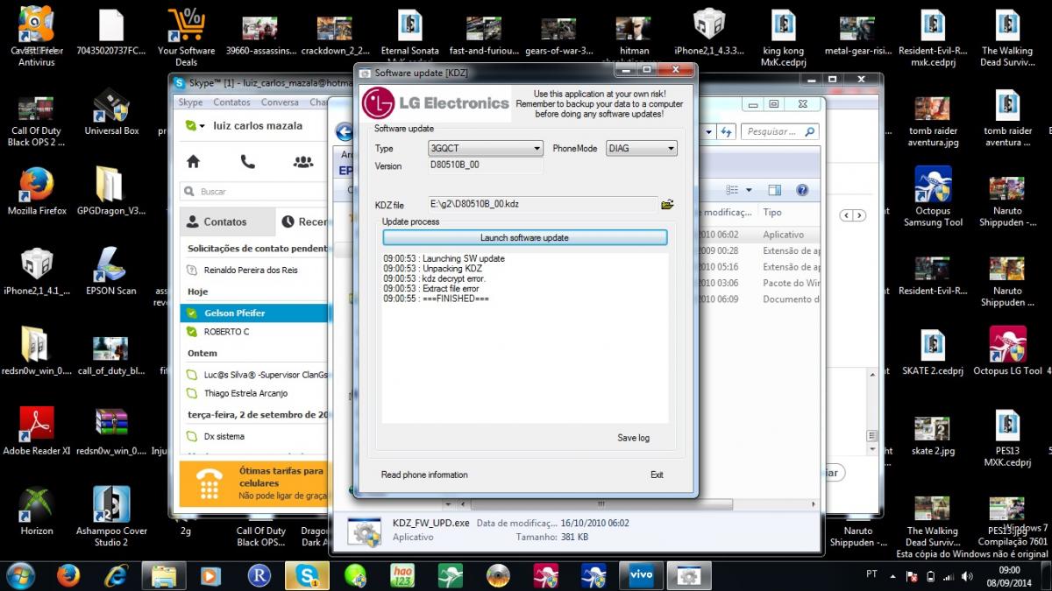Switch to the Contatos tab in Skype
Viewport: 1052px width, 591px height.
[227, 222]
